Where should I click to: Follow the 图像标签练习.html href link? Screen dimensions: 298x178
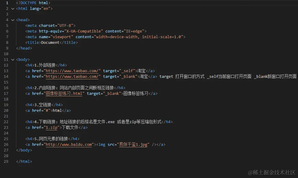pyautogui.click(x=64, y=94)
